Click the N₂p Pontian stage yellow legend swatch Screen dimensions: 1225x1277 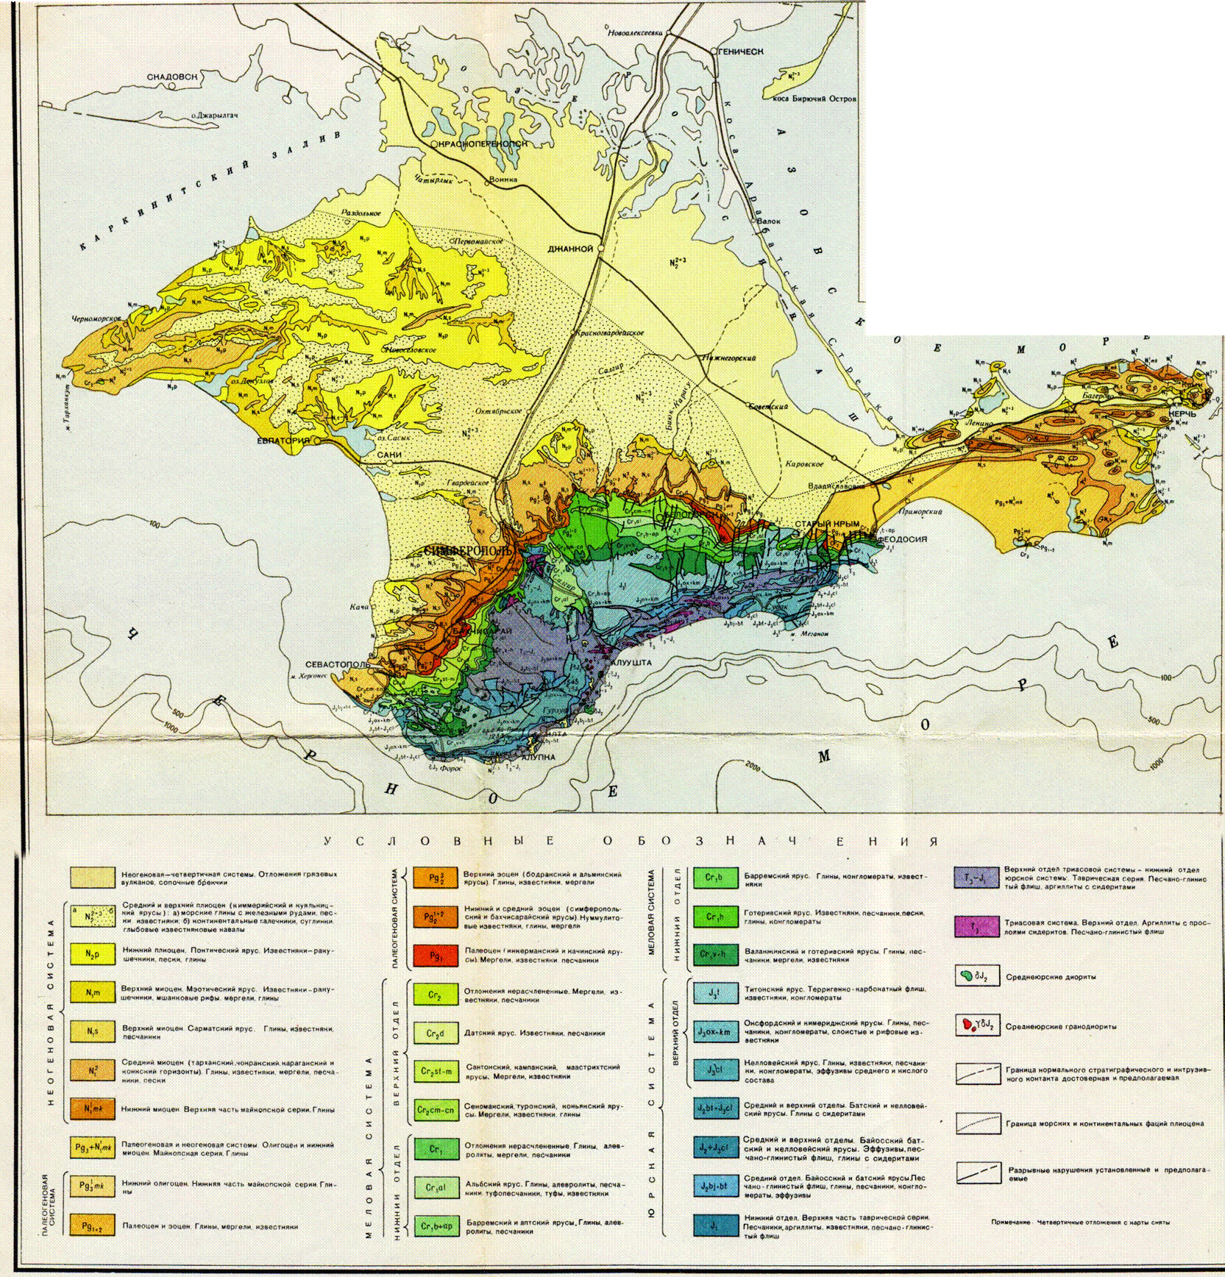pyautogui.click(x=92, y=954)
